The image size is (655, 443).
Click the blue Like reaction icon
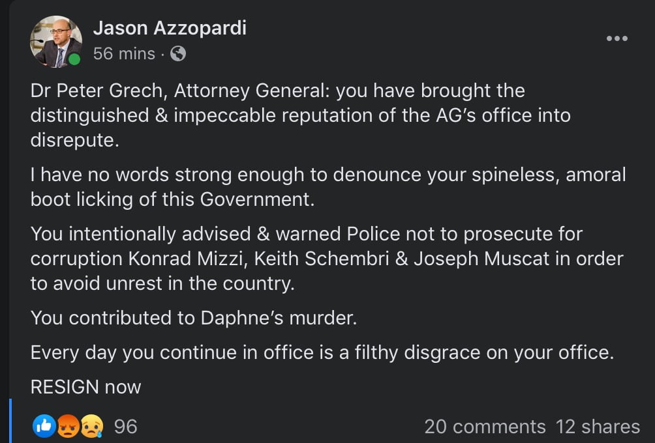click(x=44, y=426)
